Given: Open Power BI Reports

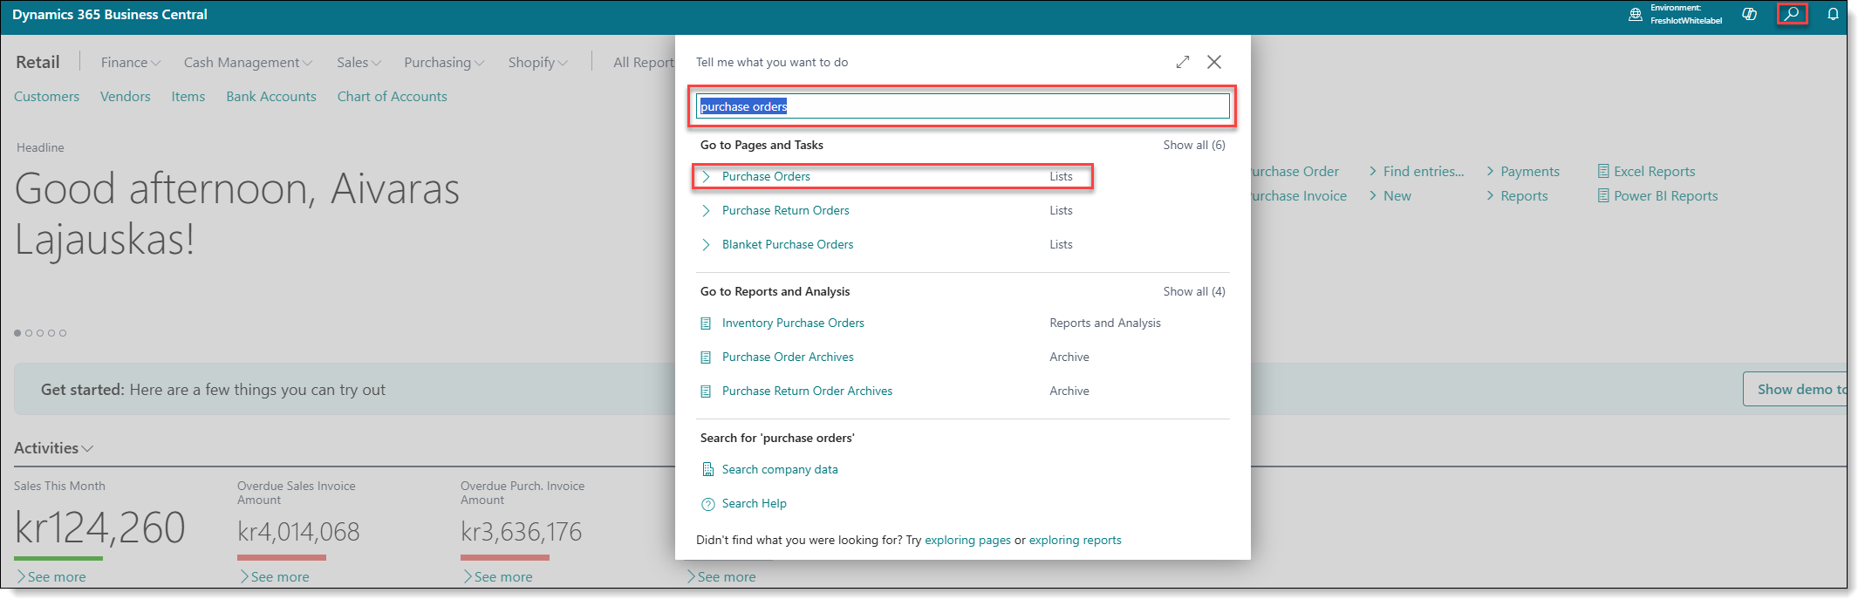Looking at the screenshot, I should 1657,195.
